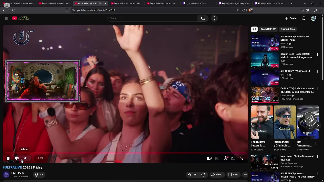Open ULTRALIVE 2026 Vertical video thumbnail
Viewport: 324px width, 182px height.
point(265,78)
